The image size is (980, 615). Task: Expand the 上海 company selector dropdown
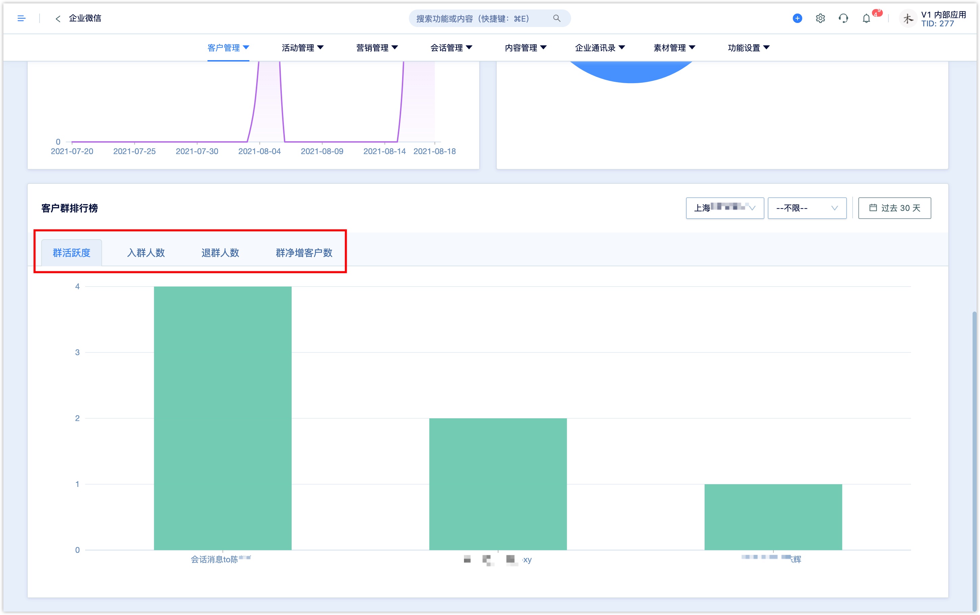725,208
